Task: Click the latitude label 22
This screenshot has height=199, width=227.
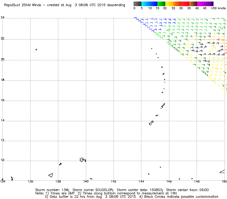Action: (2, 39)
